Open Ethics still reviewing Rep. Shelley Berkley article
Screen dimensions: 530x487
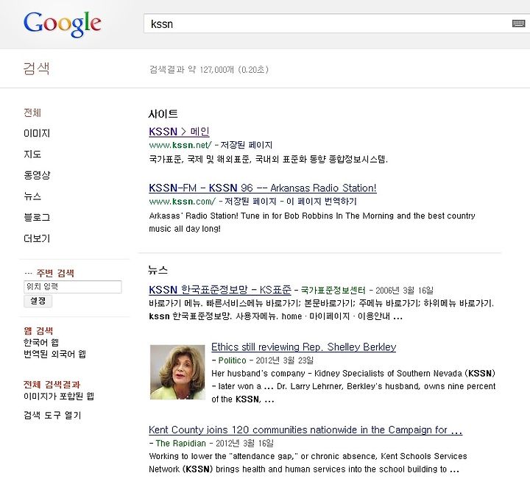tap(303, 346)
